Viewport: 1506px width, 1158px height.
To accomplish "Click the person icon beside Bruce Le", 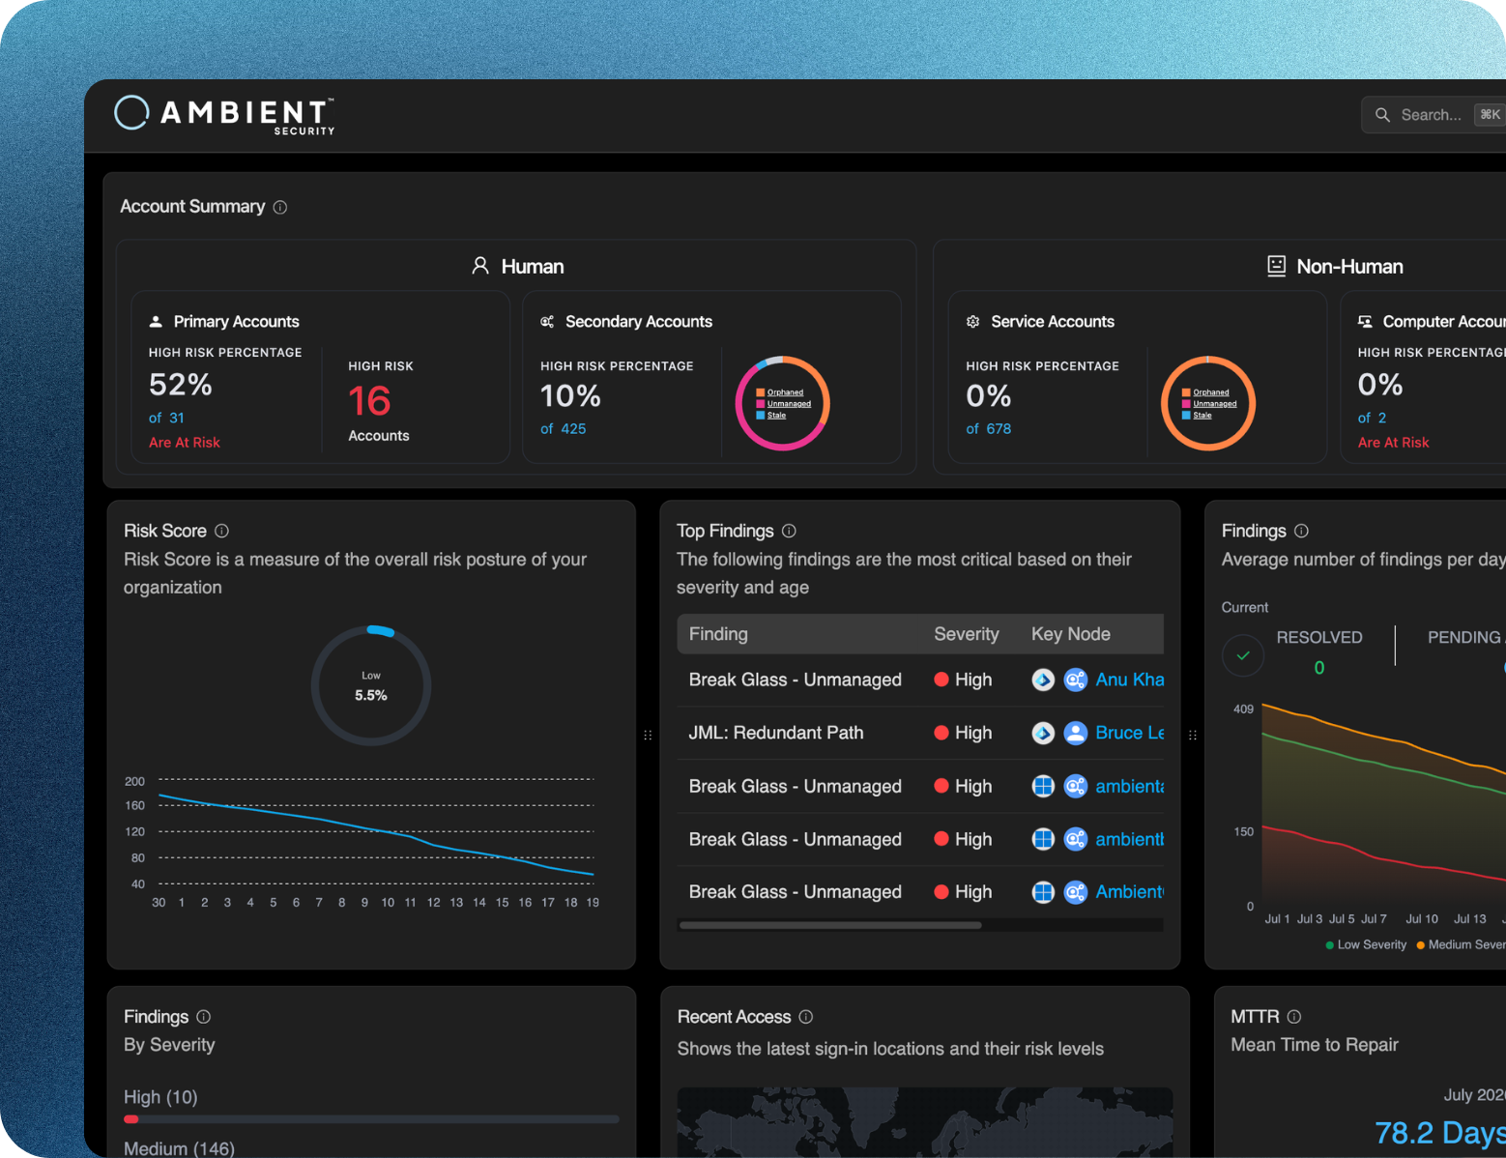I will point(1075,734).
